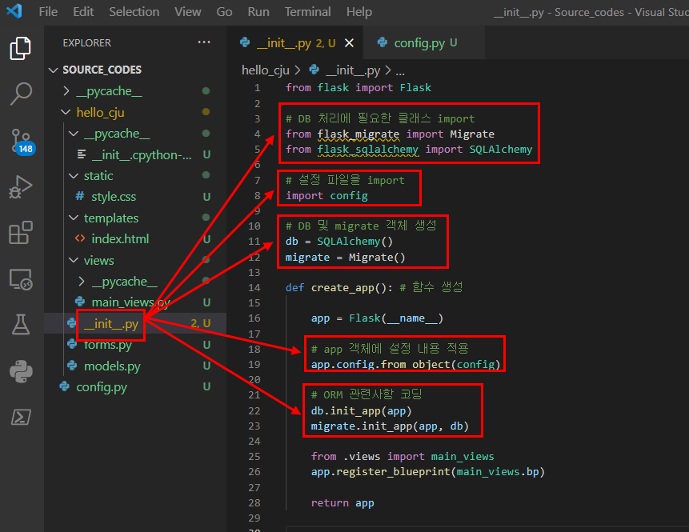Screen dimensions: 689x532
Task: Close the __init__.py editor tab
Action: pos(349,43)
